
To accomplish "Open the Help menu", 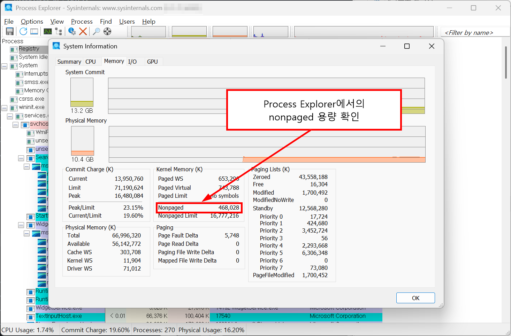I will tap(148, 22).
